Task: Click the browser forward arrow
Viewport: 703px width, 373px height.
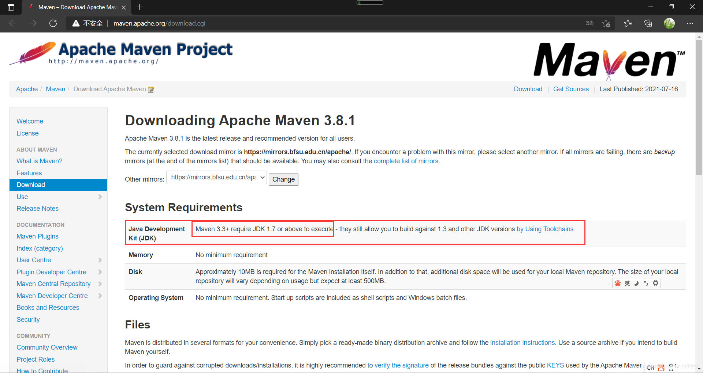Action: pyautogui.click(x=33, y=23)
